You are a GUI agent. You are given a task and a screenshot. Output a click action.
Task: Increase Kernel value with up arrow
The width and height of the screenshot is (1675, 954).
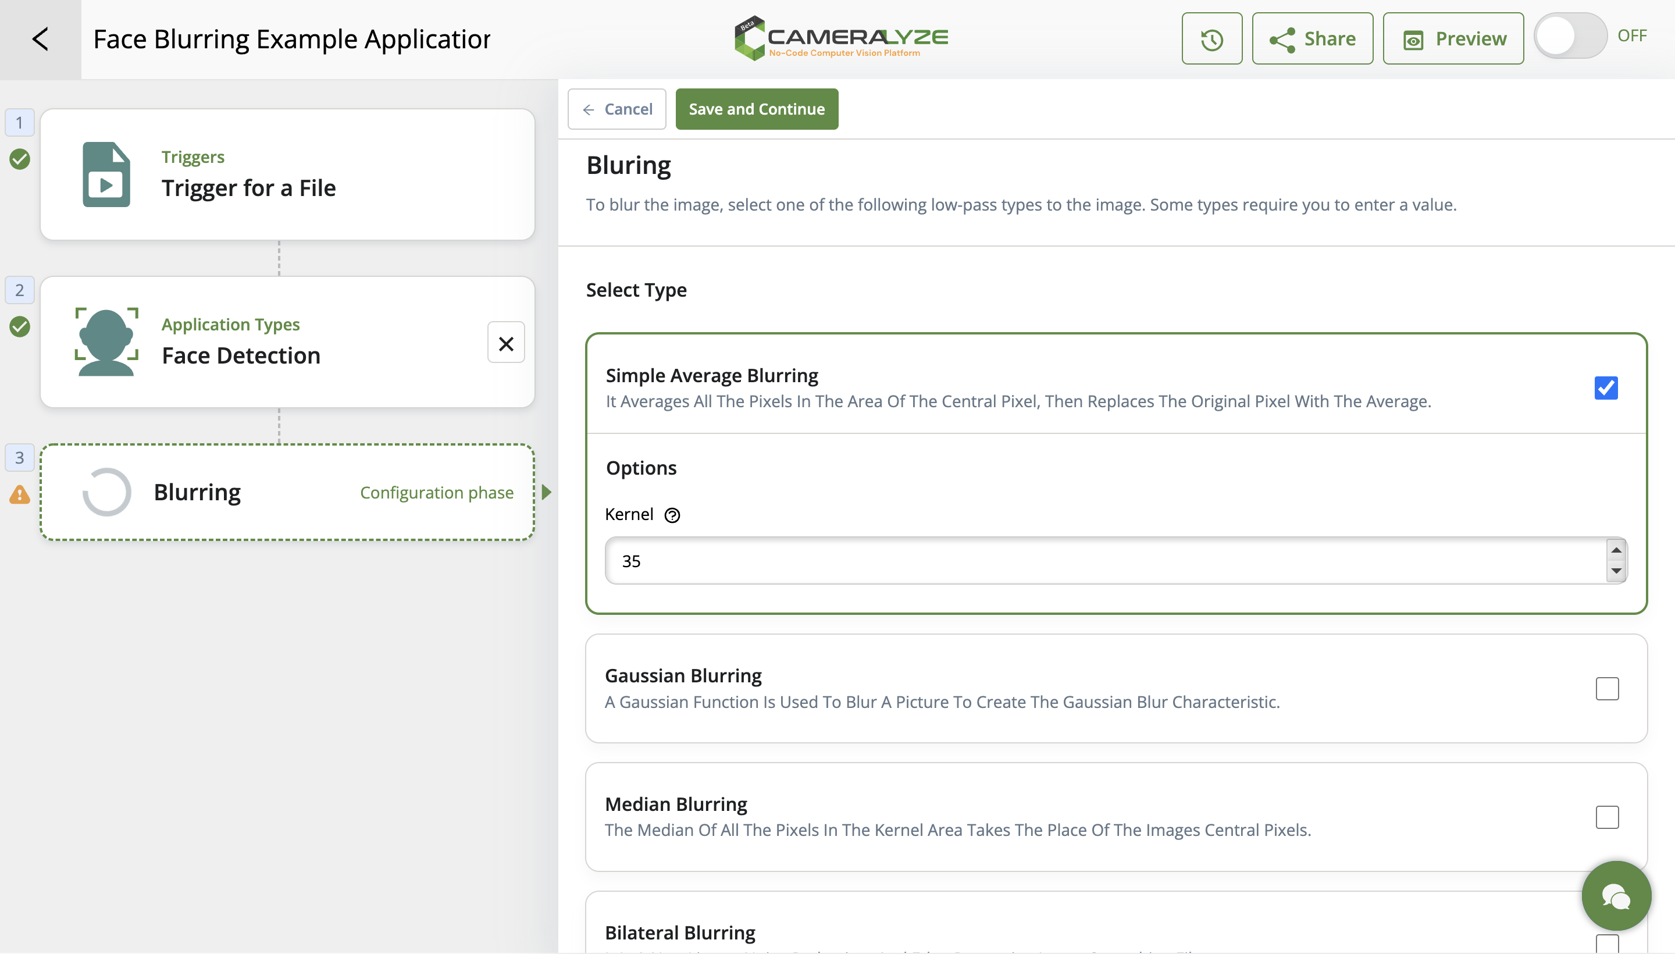click(1616, 550)
